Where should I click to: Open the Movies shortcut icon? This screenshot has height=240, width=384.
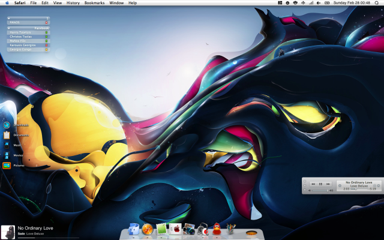(x=7, y=155)
